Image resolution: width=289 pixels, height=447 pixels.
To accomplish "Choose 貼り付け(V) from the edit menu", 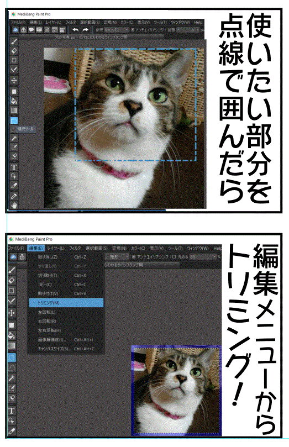I will [x=66, y=293].
